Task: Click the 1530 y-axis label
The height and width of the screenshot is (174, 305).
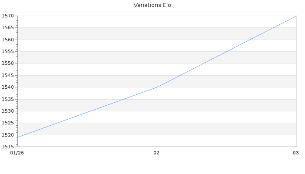Action: pyautogui.click(x=8, y=111)
